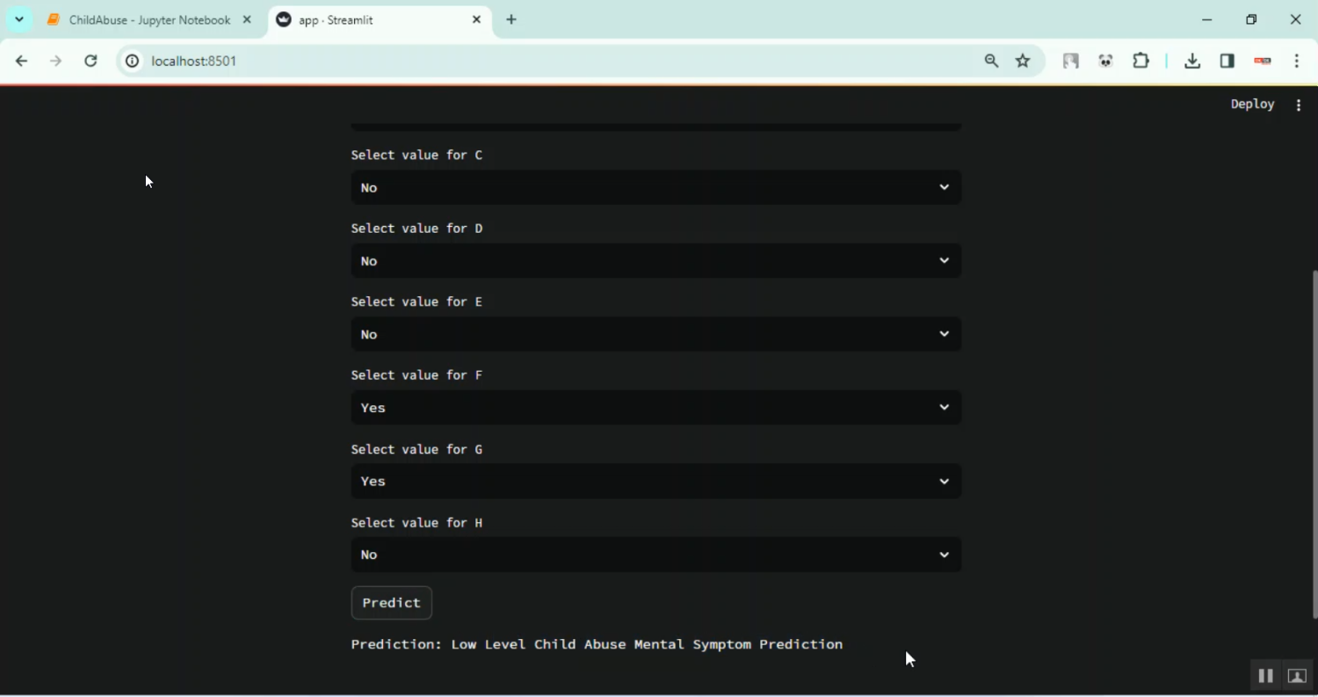
Task: Pause the recording with the pause icon
Action: pyautogui.click(x=1265, y=675)
